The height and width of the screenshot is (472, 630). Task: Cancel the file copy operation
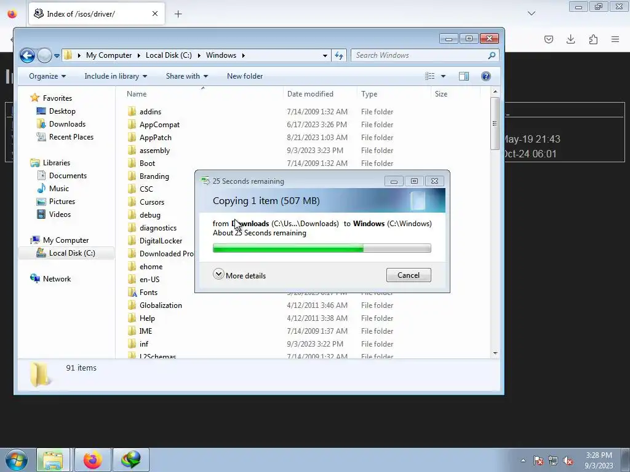(x=409, y=275)
